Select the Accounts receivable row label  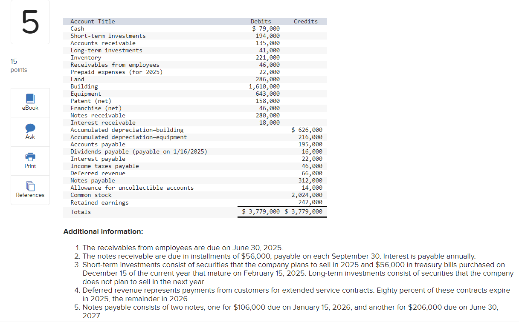pyautogui.click(x=103, y=43)
